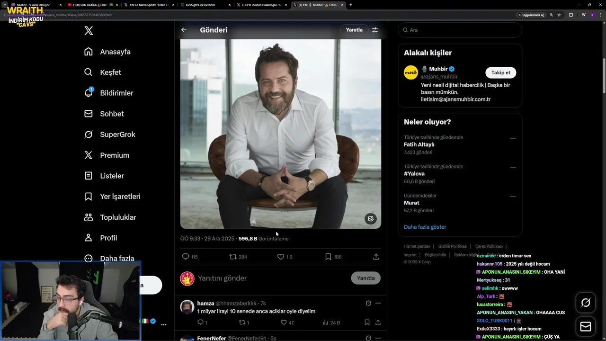
Task: Like the post with heart icon
Action: [281, 257]
